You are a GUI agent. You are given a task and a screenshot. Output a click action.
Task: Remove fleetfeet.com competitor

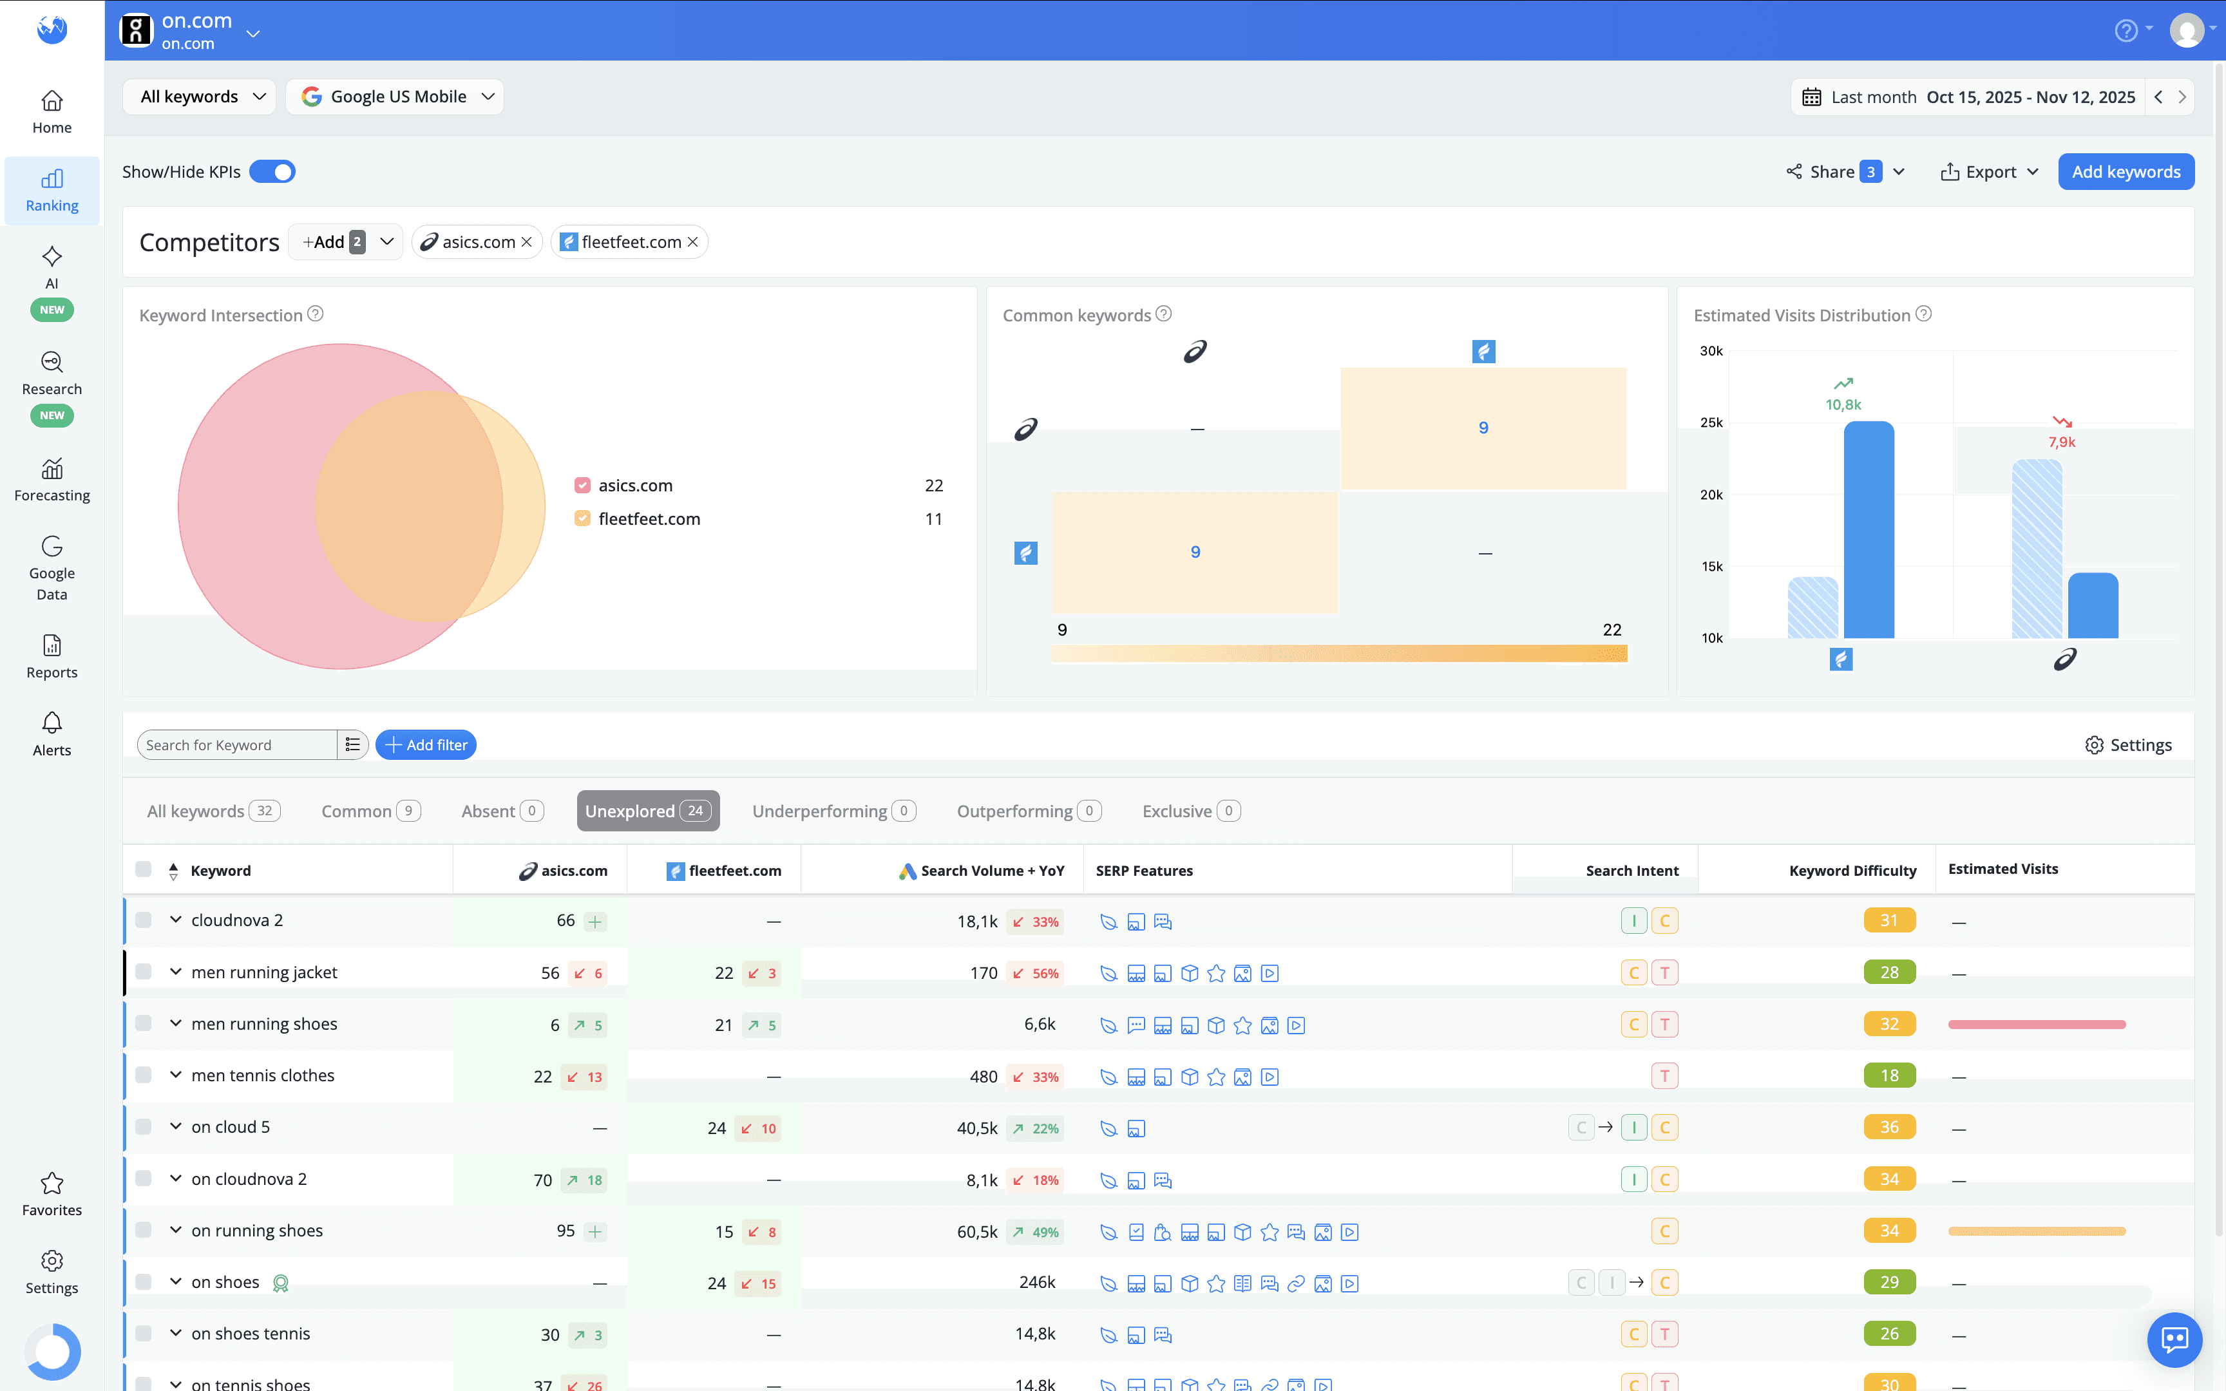point(692,242)
